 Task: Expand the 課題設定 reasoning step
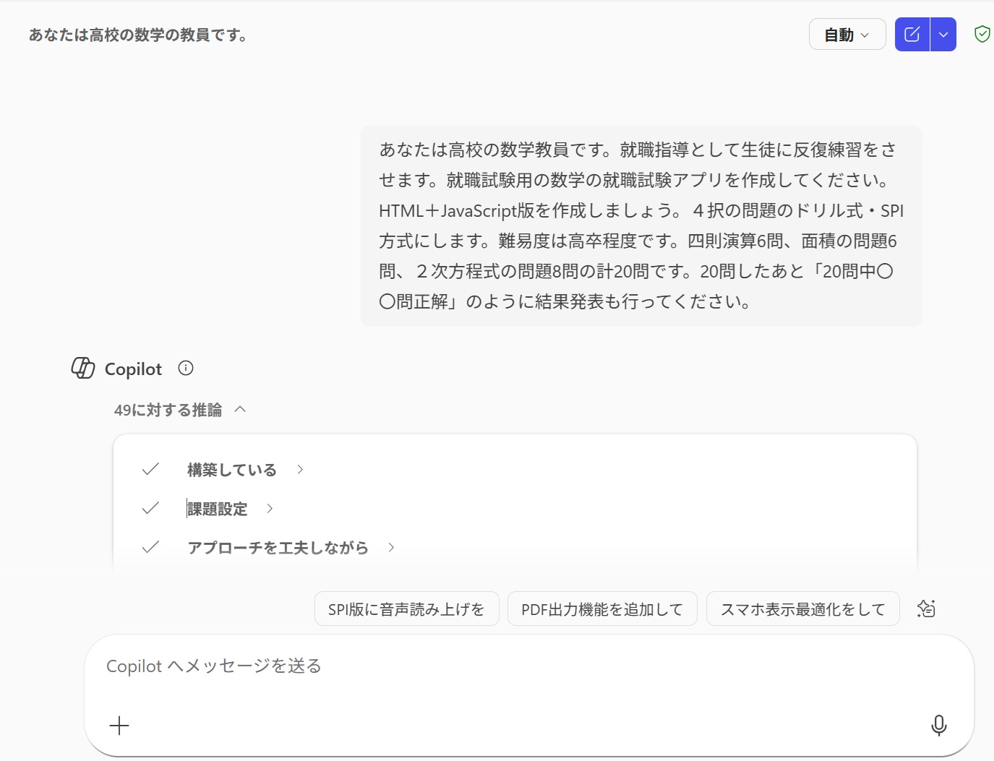pyautogui.click(x=269, y=508)
